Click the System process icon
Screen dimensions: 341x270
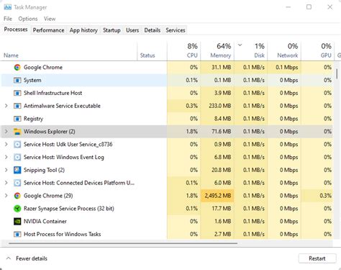click(x=17, y=80)
